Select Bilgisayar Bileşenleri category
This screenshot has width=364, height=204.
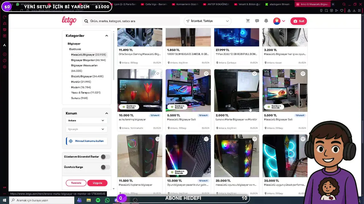click(88, 60)
